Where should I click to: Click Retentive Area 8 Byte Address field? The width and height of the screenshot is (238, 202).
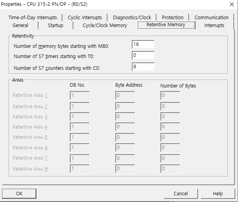pyautogui.click(x=125, y=169)
